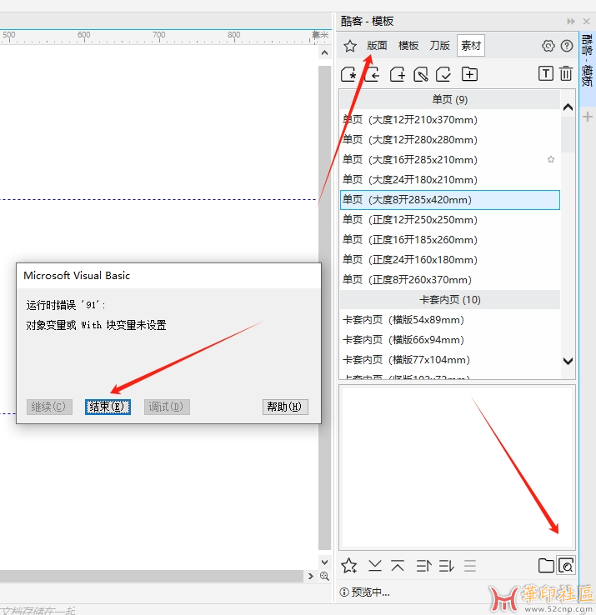Image resolution: width=596 pixels, height=615 pixels.
Task: Click the new page with star icon
Action: click(348, 74)
